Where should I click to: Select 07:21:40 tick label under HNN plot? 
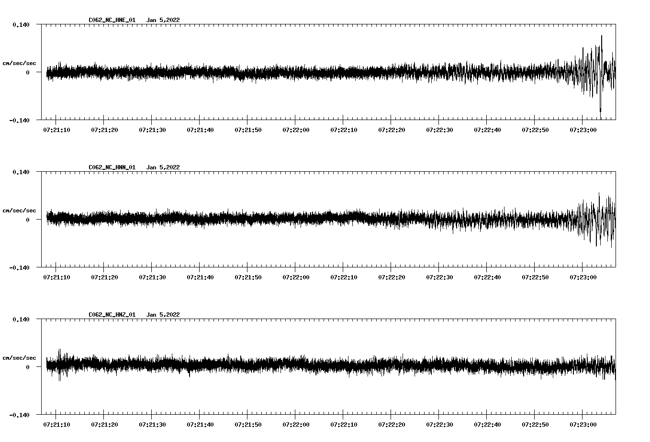pos(200,277)
